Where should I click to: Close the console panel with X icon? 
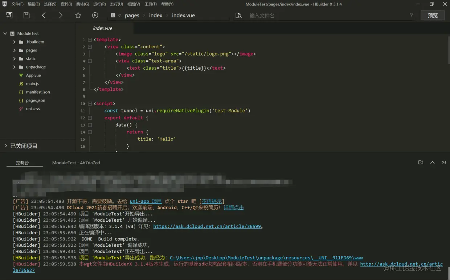click(444, 162)
